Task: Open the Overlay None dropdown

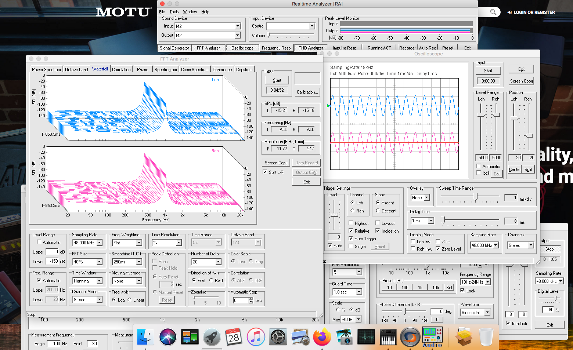Action: 421,197
